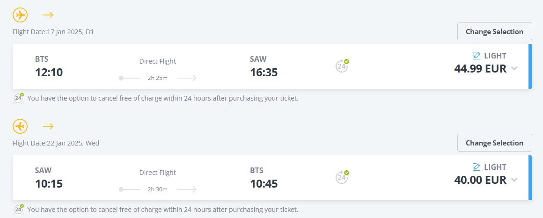Expand the 40.00 EUR fare chevron

pos(514,180)
